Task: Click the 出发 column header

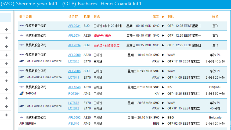Action: (x=156, y=17)
